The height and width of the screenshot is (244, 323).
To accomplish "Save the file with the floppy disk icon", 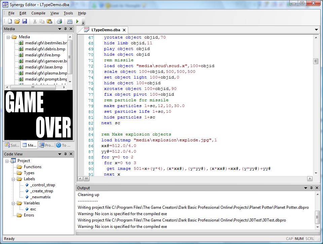I will pos(25,21).
